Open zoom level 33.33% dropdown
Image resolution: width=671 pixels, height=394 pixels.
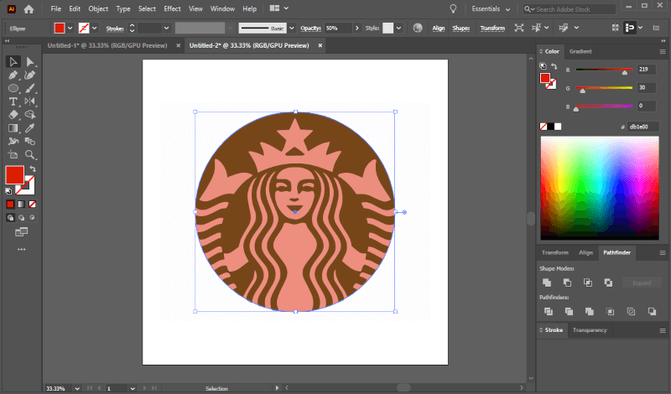click(77, 388)
